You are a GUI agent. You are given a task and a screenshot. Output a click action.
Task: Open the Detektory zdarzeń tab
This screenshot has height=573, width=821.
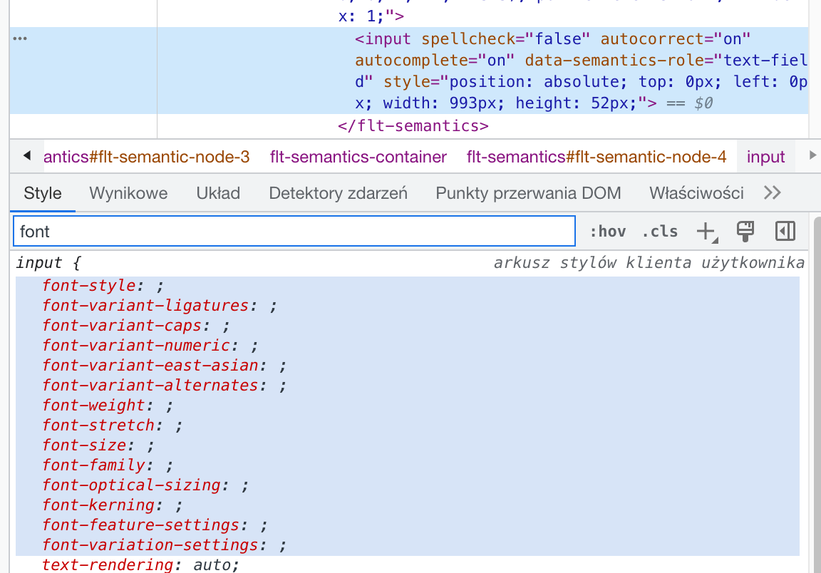coord(338,192)
